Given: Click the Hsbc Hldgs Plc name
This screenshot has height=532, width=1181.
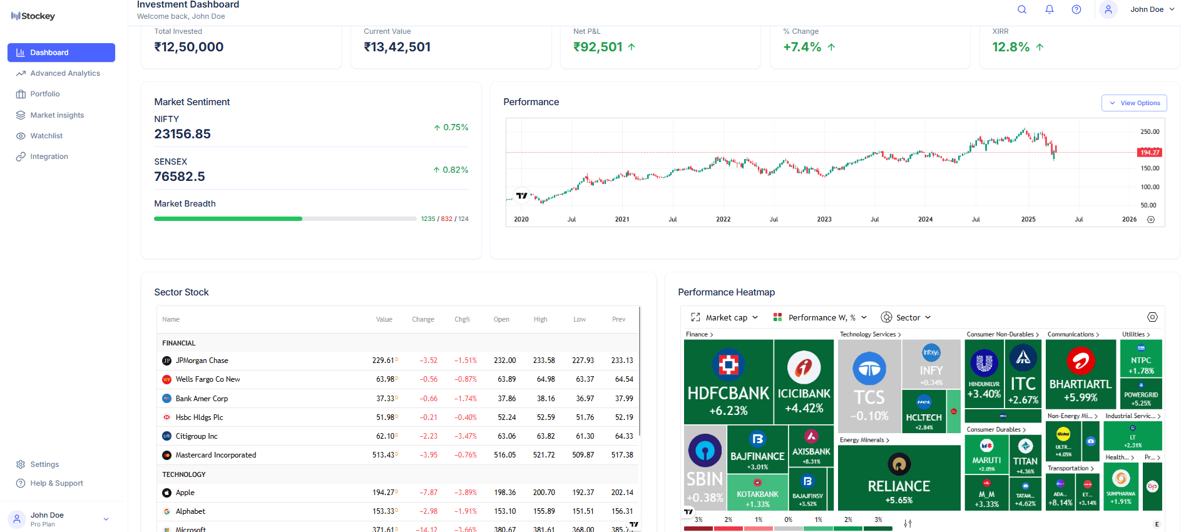Looking at the screenshot, I should pyautogui.click(x=199, y=417).
